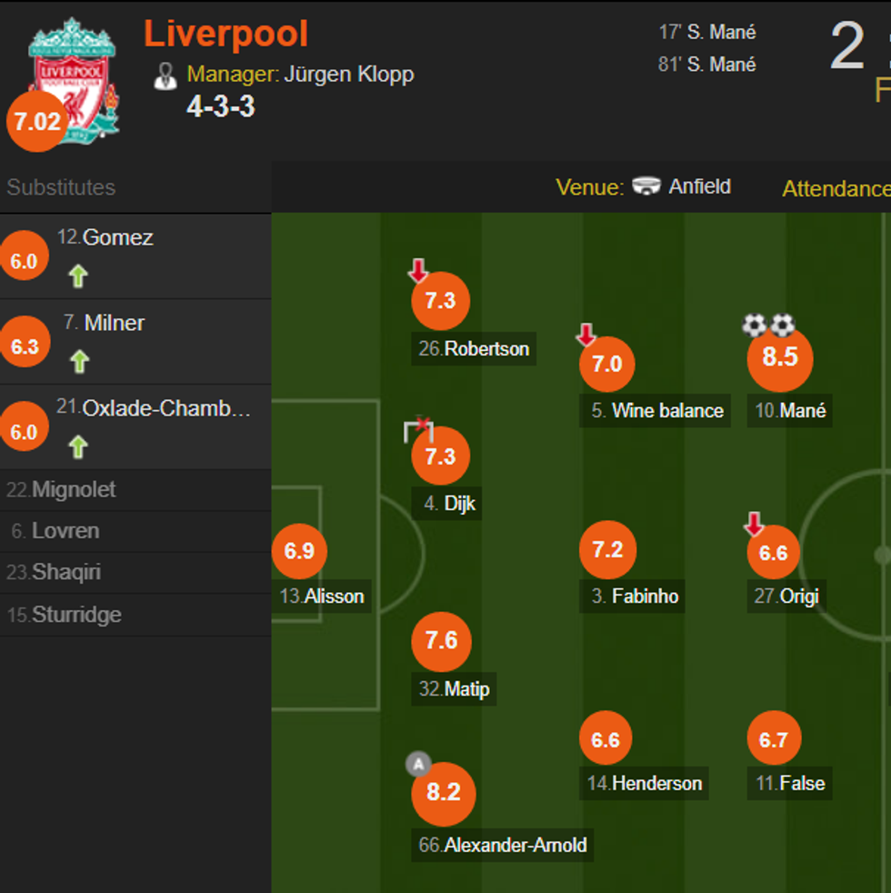The width and height of the screenshot is (891, 893).
Task: Click the Liverpool team name heading
Action: pos(225,35)
